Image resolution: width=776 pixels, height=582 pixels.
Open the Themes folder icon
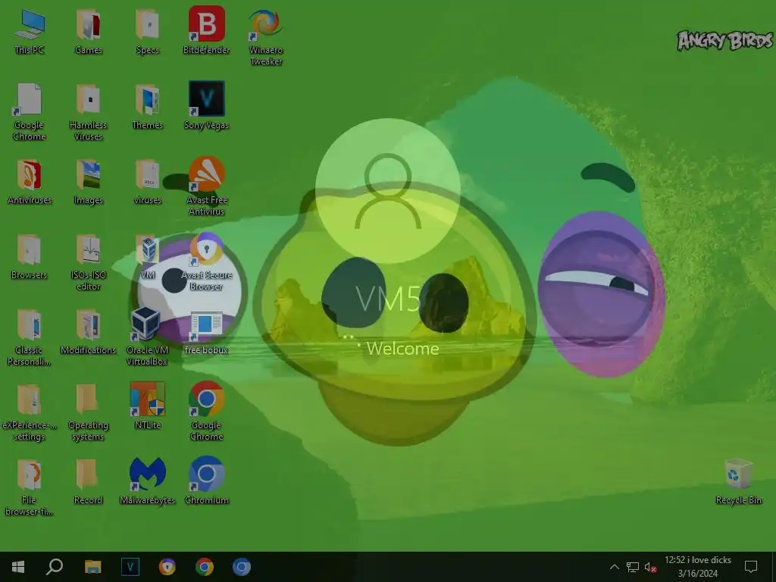148,106
